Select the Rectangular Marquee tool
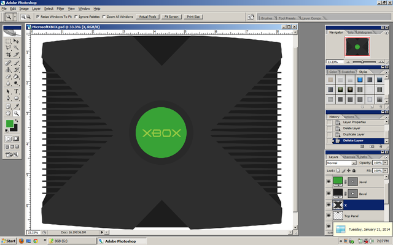 (x=8, y=41)
